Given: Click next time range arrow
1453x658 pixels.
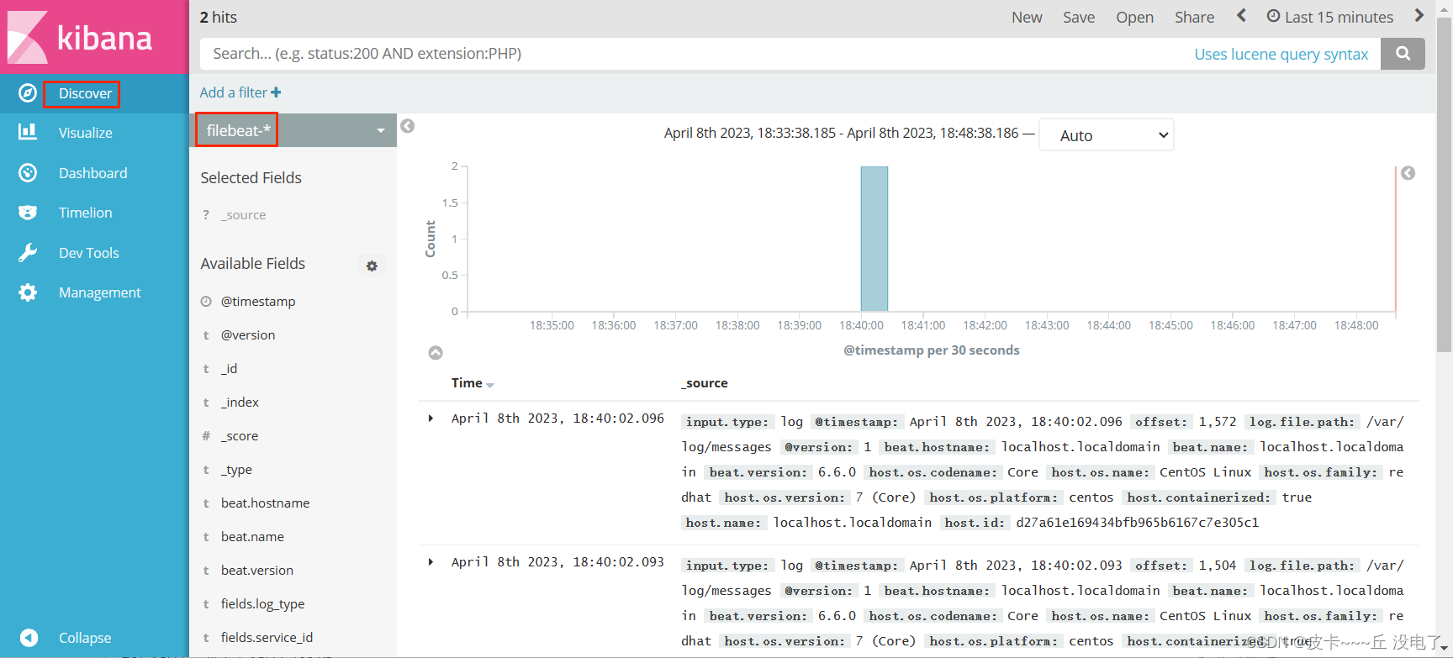Looking at the screenshot, I should click(x=1419, y=15).
